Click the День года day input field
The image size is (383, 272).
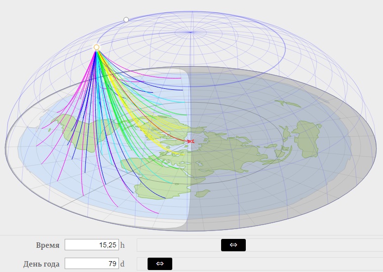pos(92,264)
